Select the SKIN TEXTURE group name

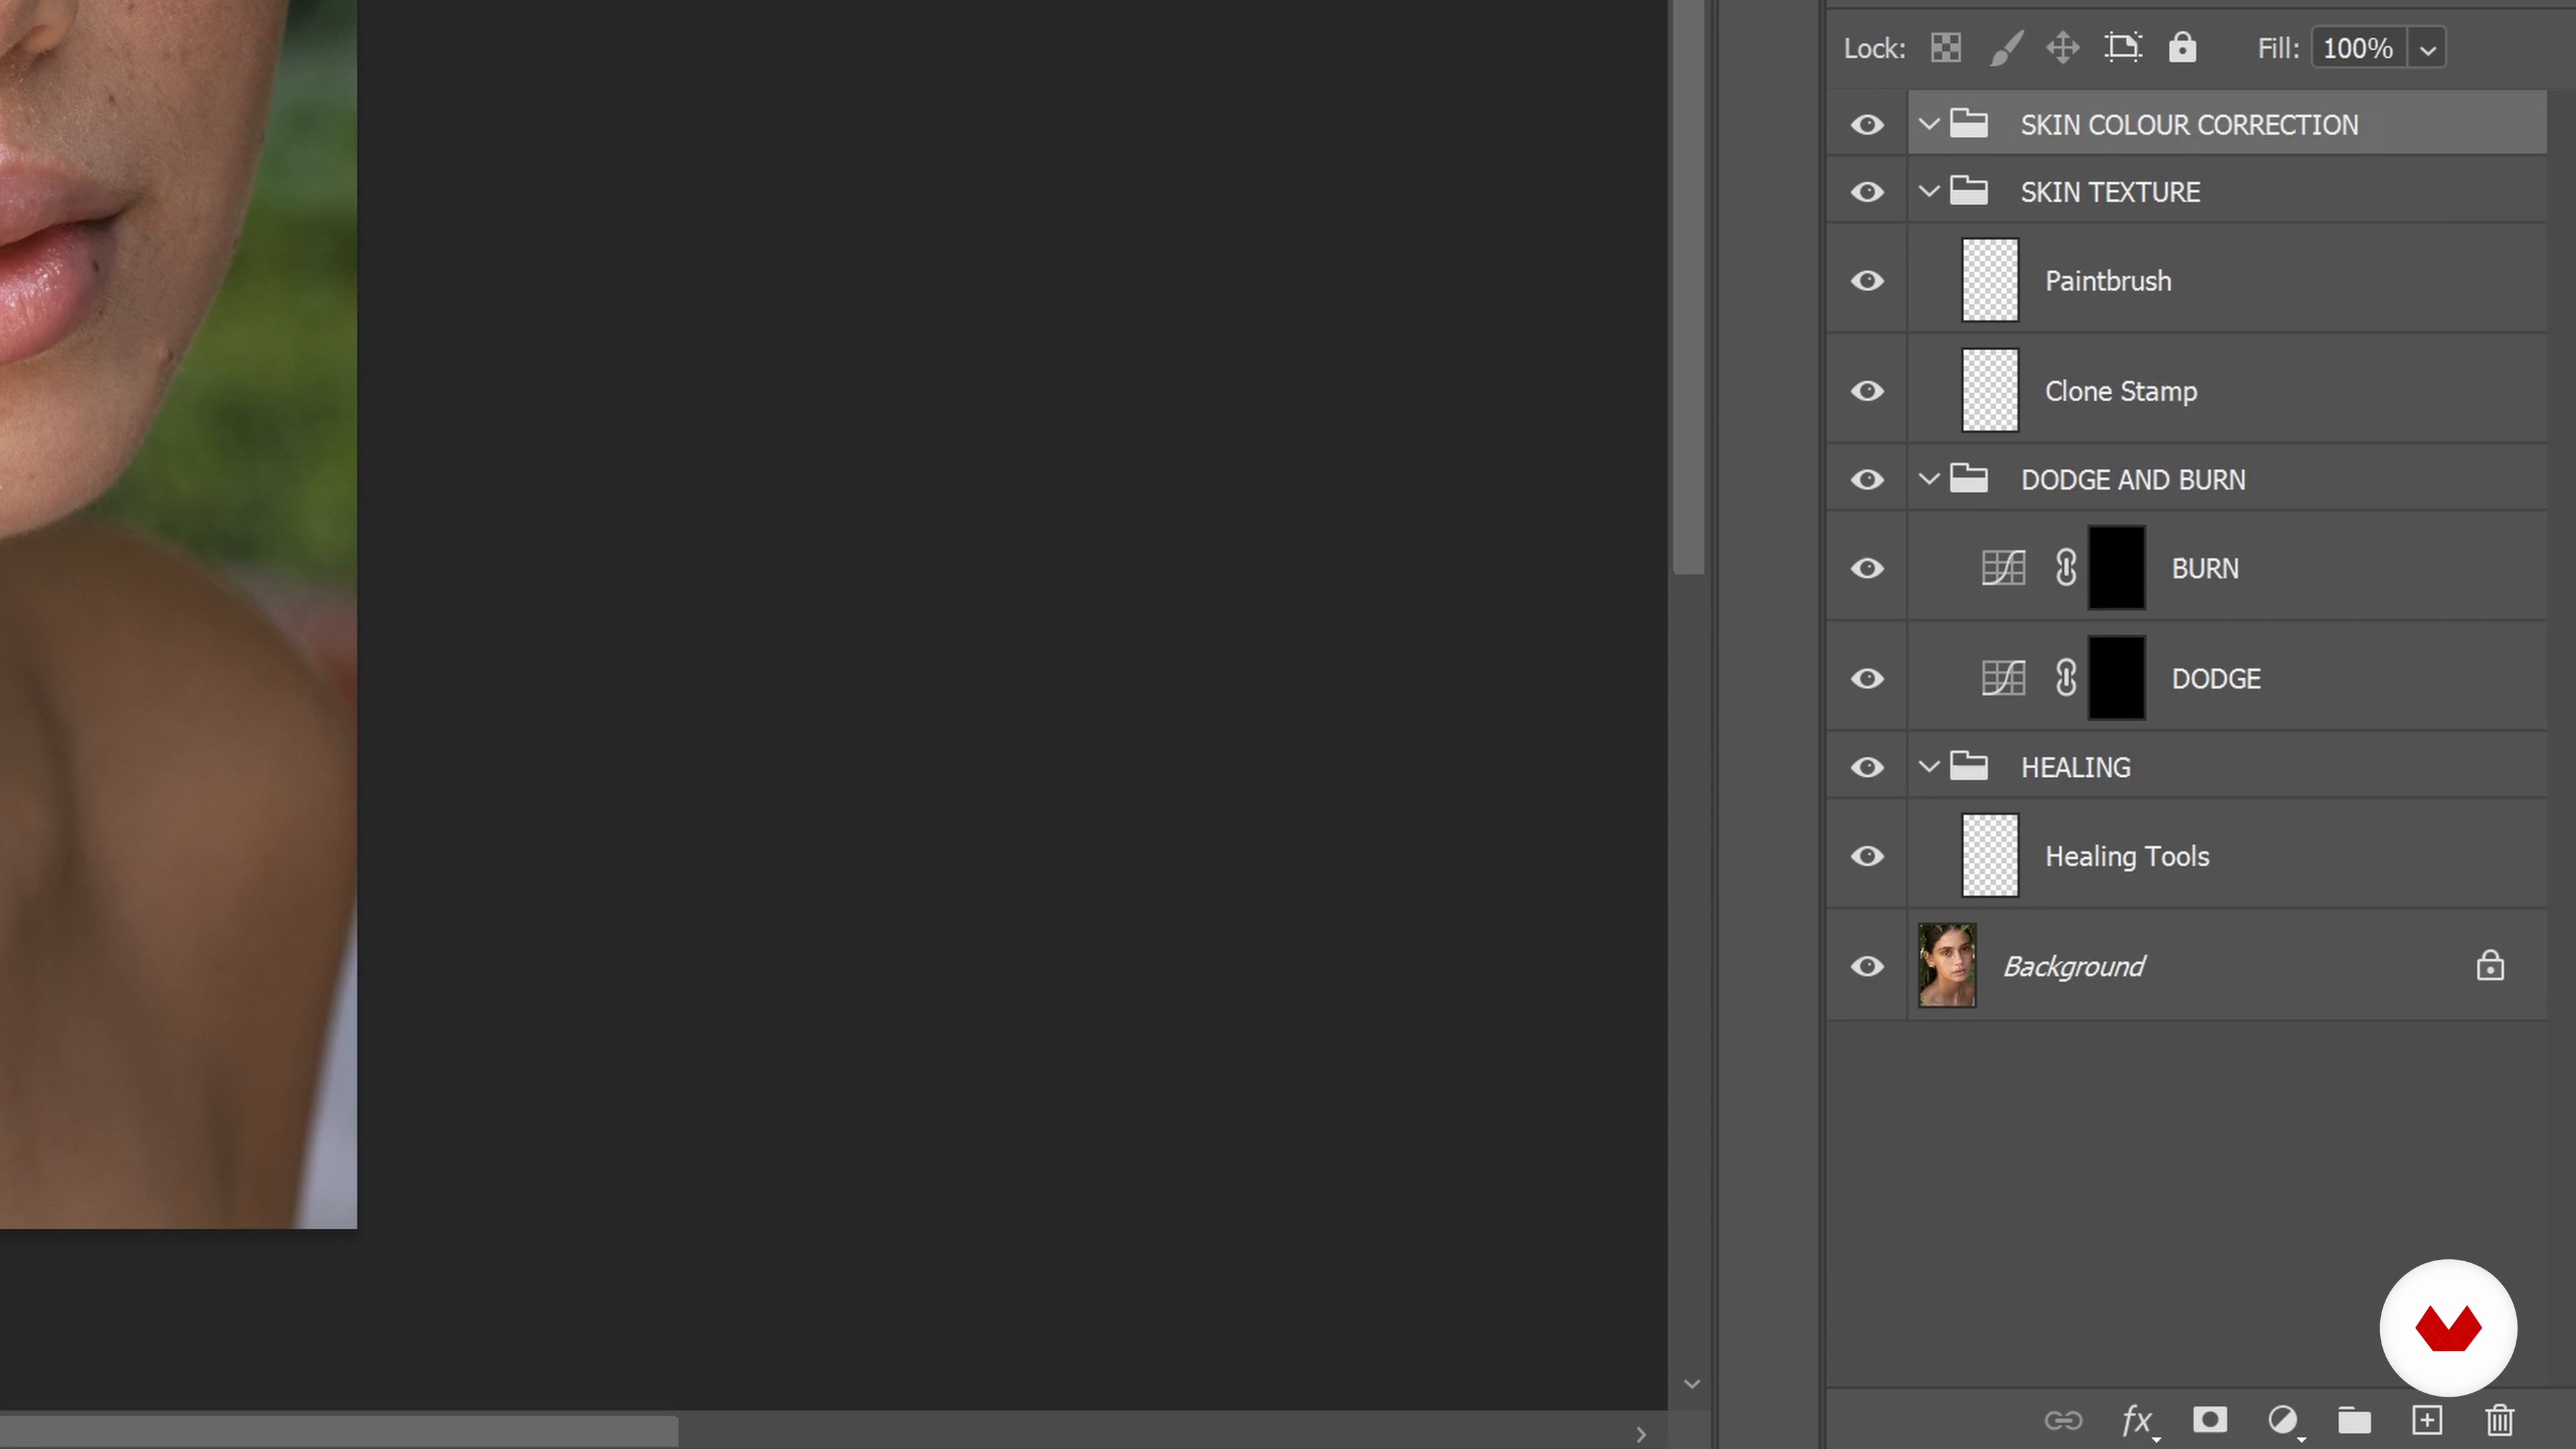[2110, 192]
